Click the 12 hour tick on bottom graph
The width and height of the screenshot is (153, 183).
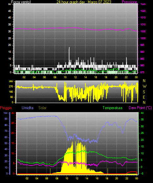click(77, 178)
